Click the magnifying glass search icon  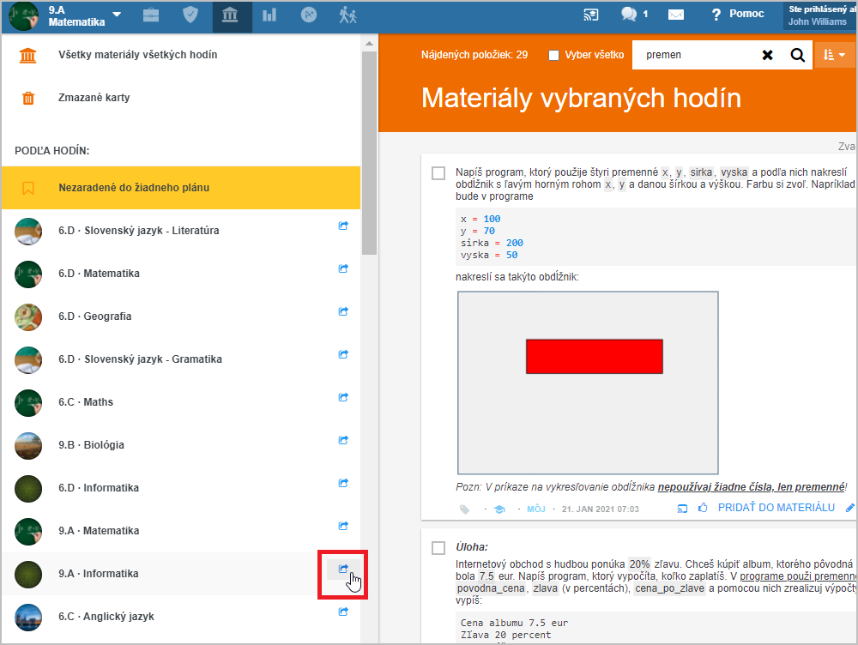tap(798, 55)
